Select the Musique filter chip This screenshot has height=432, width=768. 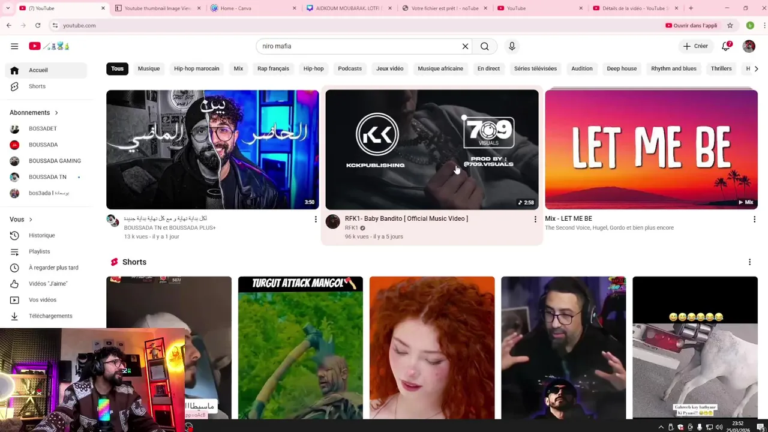click(x=149, y=68)
